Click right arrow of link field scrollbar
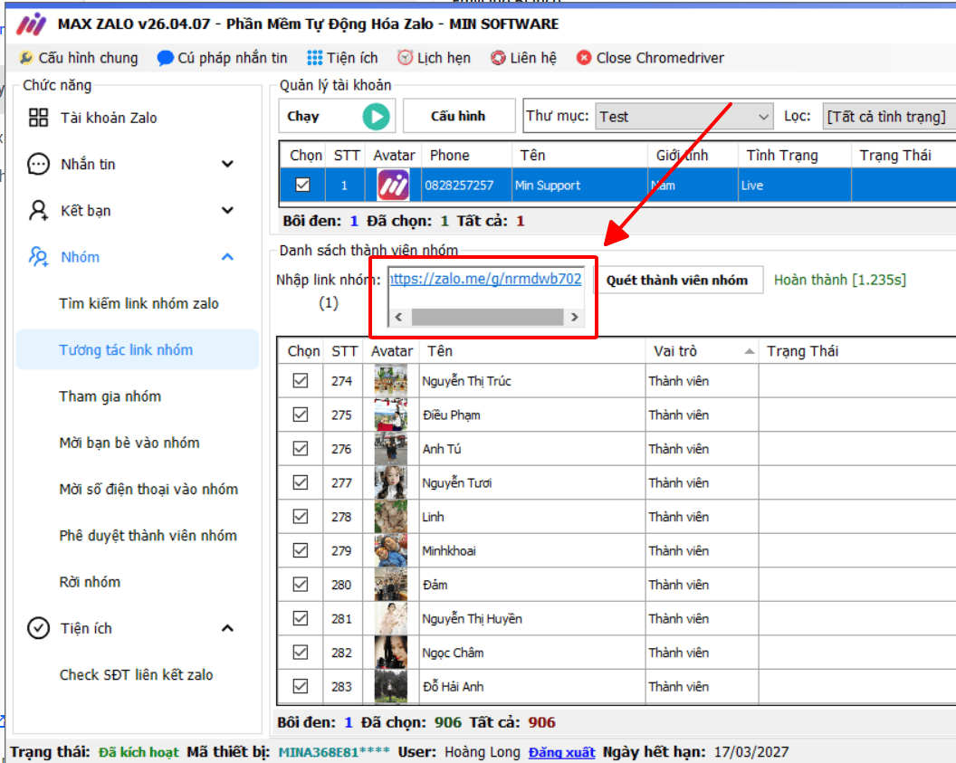Viewport: 956px width, 763px height. pyautogui.click(x=574, y=317)
